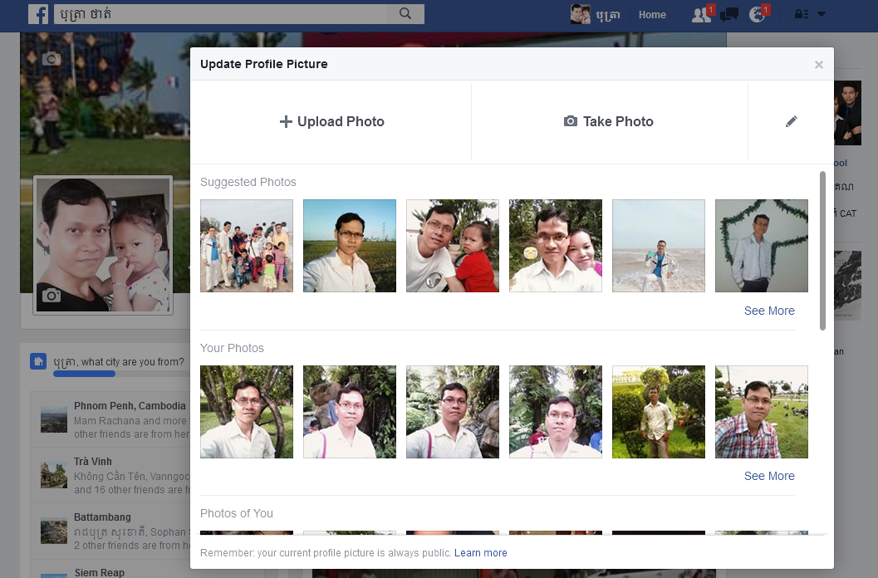Click the Phnom Penh city thumbnail

click(x=54, y=419)
